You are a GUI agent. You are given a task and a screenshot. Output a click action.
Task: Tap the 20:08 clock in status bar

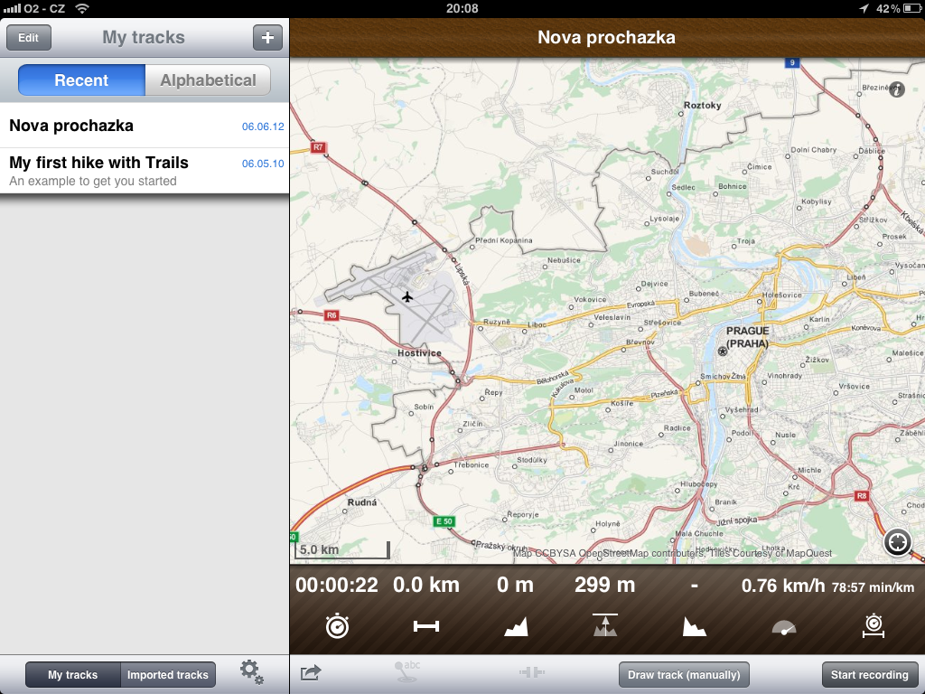[x=462, y=8]
